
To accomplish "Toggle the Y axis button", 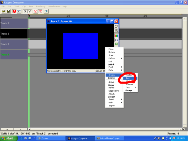I will [30, 11].
